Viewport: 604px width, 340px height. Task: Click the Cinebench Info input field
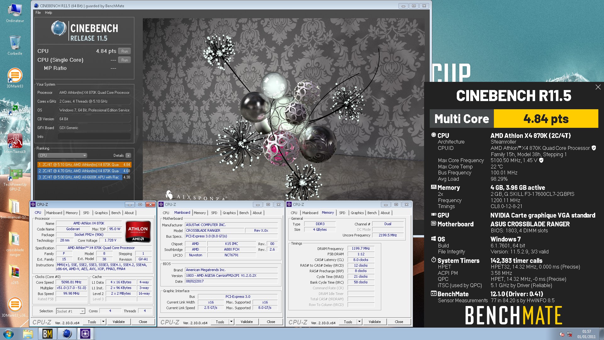[x=94, y=137]
